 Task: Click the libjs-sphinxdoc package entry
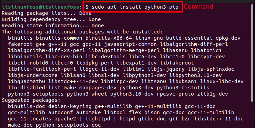click(211, 69)
